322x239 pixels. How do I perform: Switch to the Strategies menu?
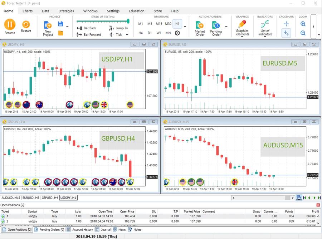66,11
